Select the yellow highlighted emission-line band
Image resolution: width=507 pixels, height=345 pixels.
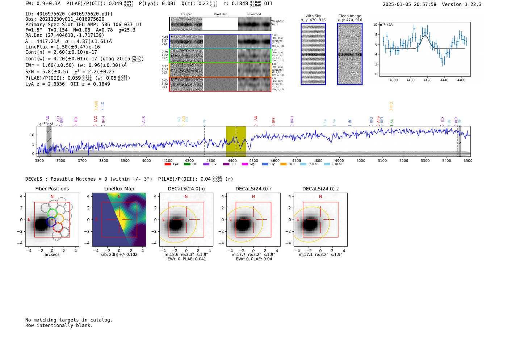[x=236, y=141]
